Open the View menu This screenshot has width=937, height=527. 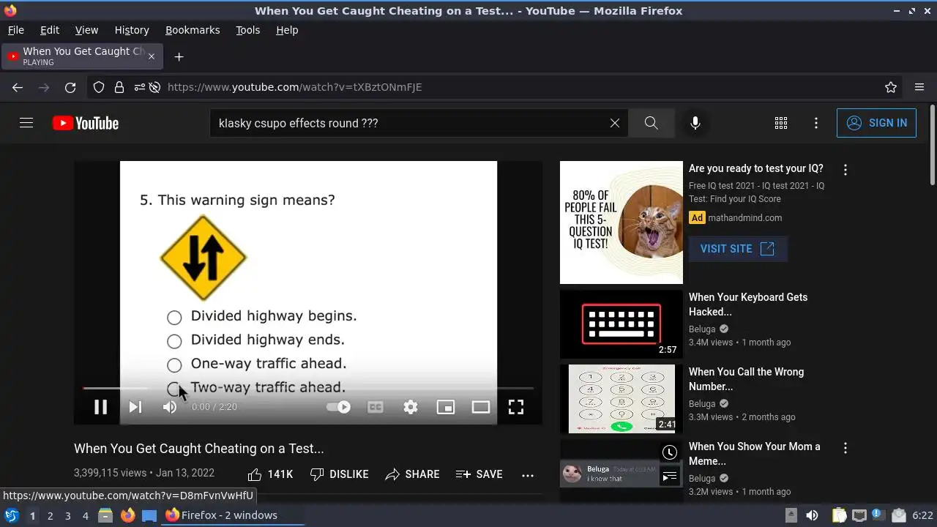86,30
